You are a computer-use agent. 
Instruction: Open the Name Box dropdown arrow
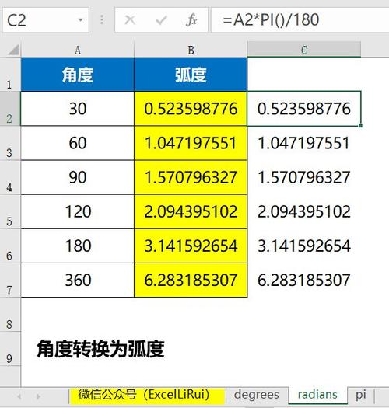[x=80, y=19]
